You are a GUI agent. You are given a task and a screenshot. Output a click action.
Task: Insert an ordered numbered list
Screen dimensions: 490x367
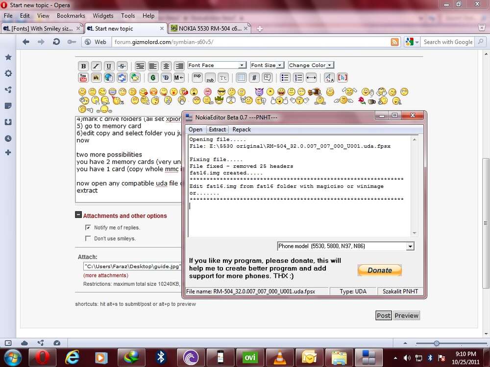tap(298, 78)
